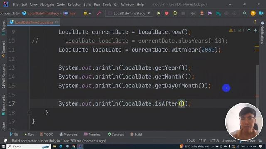Image resolution: width=266 pixels, height=149 pixels.
Task: Open editor tab options three-dot menu
Action: [255, 22]
